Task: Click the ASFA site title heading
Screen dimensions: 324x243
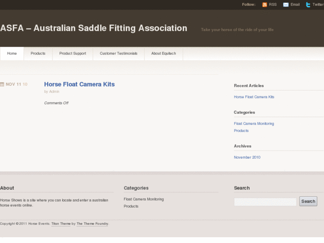Action: [x=94, y=28]
